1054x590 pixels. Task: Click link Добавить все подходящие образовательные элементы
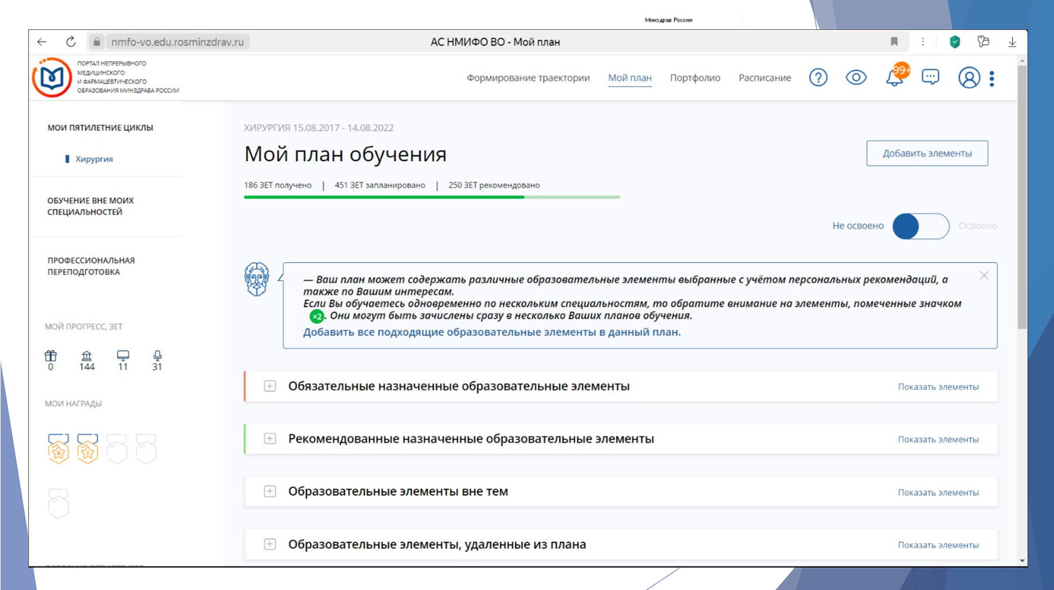492,332
